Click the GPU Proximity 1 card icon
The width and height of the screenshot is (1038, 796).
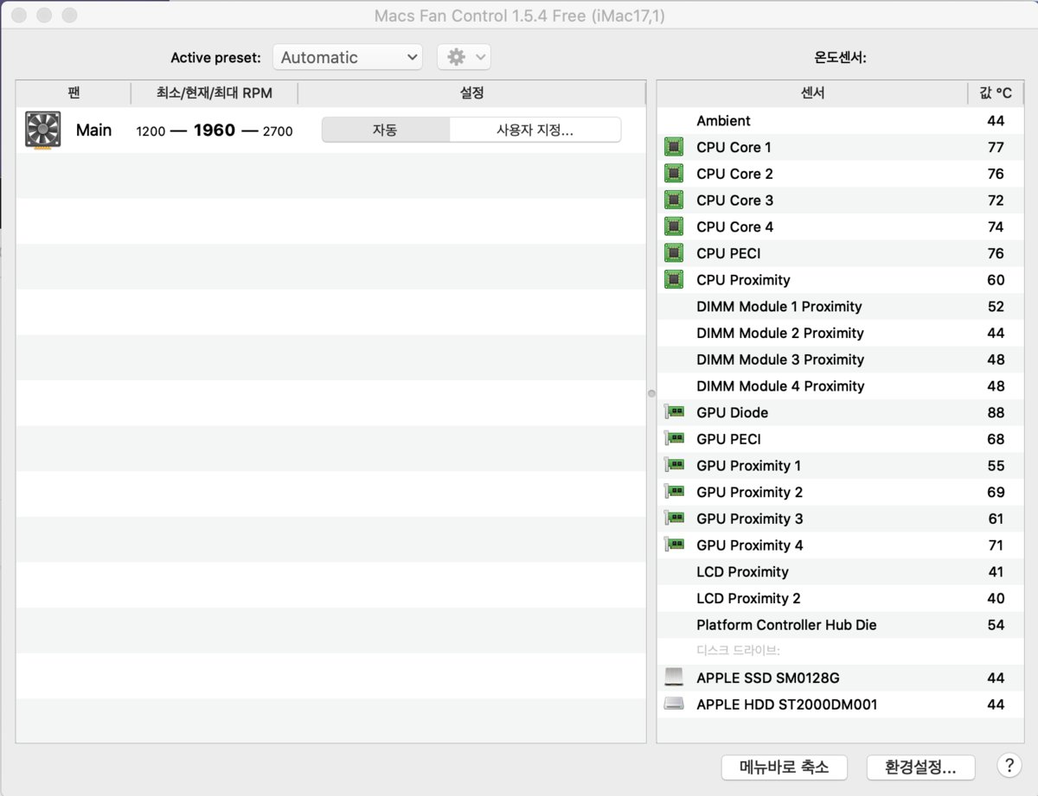coord(674,466)
